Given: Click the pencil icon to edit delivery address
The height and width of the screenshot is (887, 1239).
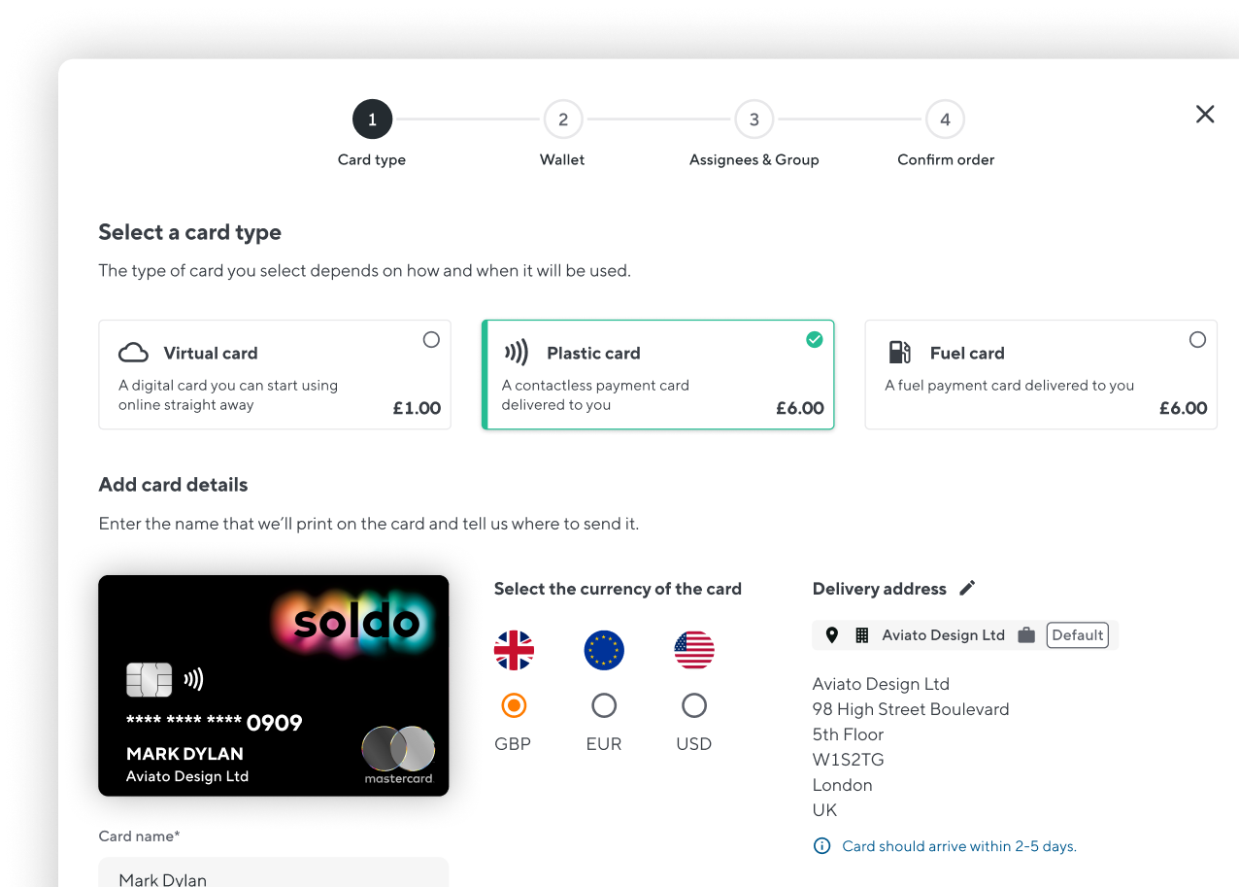Looking at the screenshot, I should pyautogui.click(x=967, y=588).
